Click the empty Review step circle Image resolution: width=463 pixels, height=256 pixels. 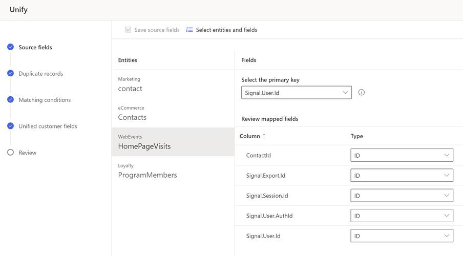tap(11, 153)
